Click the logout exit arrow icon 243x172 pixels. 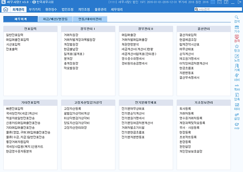240,2
